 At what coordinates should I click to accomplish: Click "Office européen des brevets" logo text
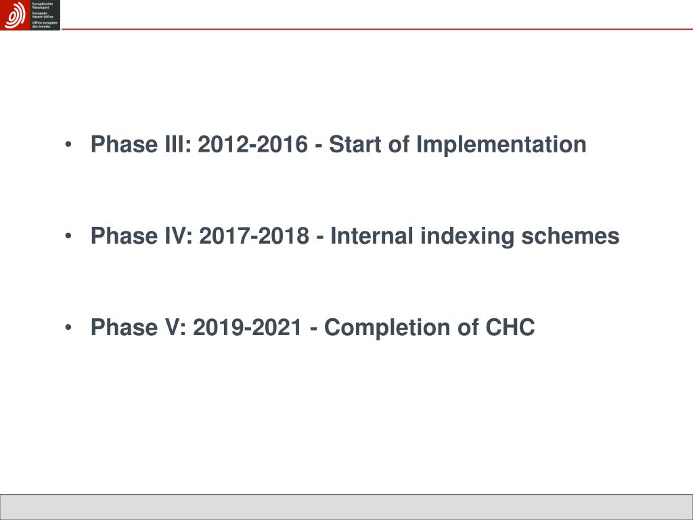click(x=45, y=24)
